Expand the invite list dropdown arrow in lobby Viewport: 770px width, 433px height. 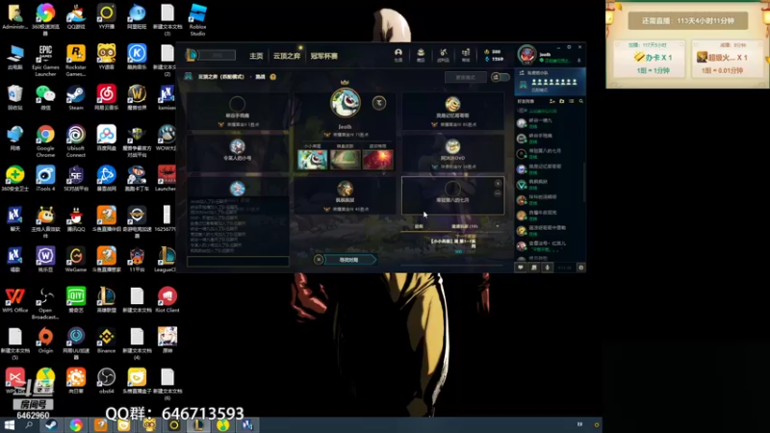coord(498,226)
